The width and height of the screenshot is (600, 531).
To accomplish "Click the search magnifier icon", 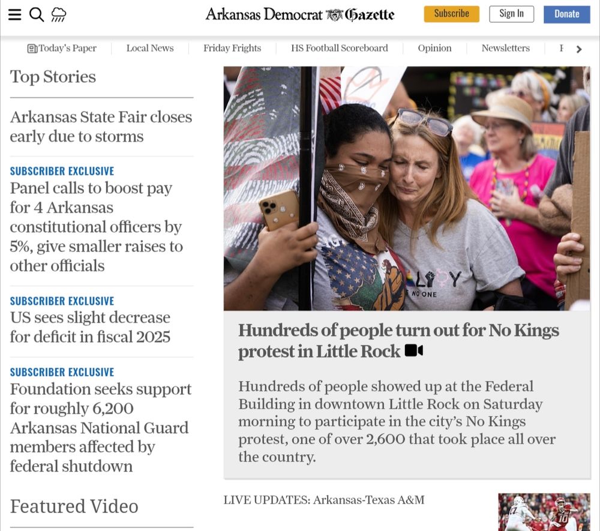I will tap(37, 14).
